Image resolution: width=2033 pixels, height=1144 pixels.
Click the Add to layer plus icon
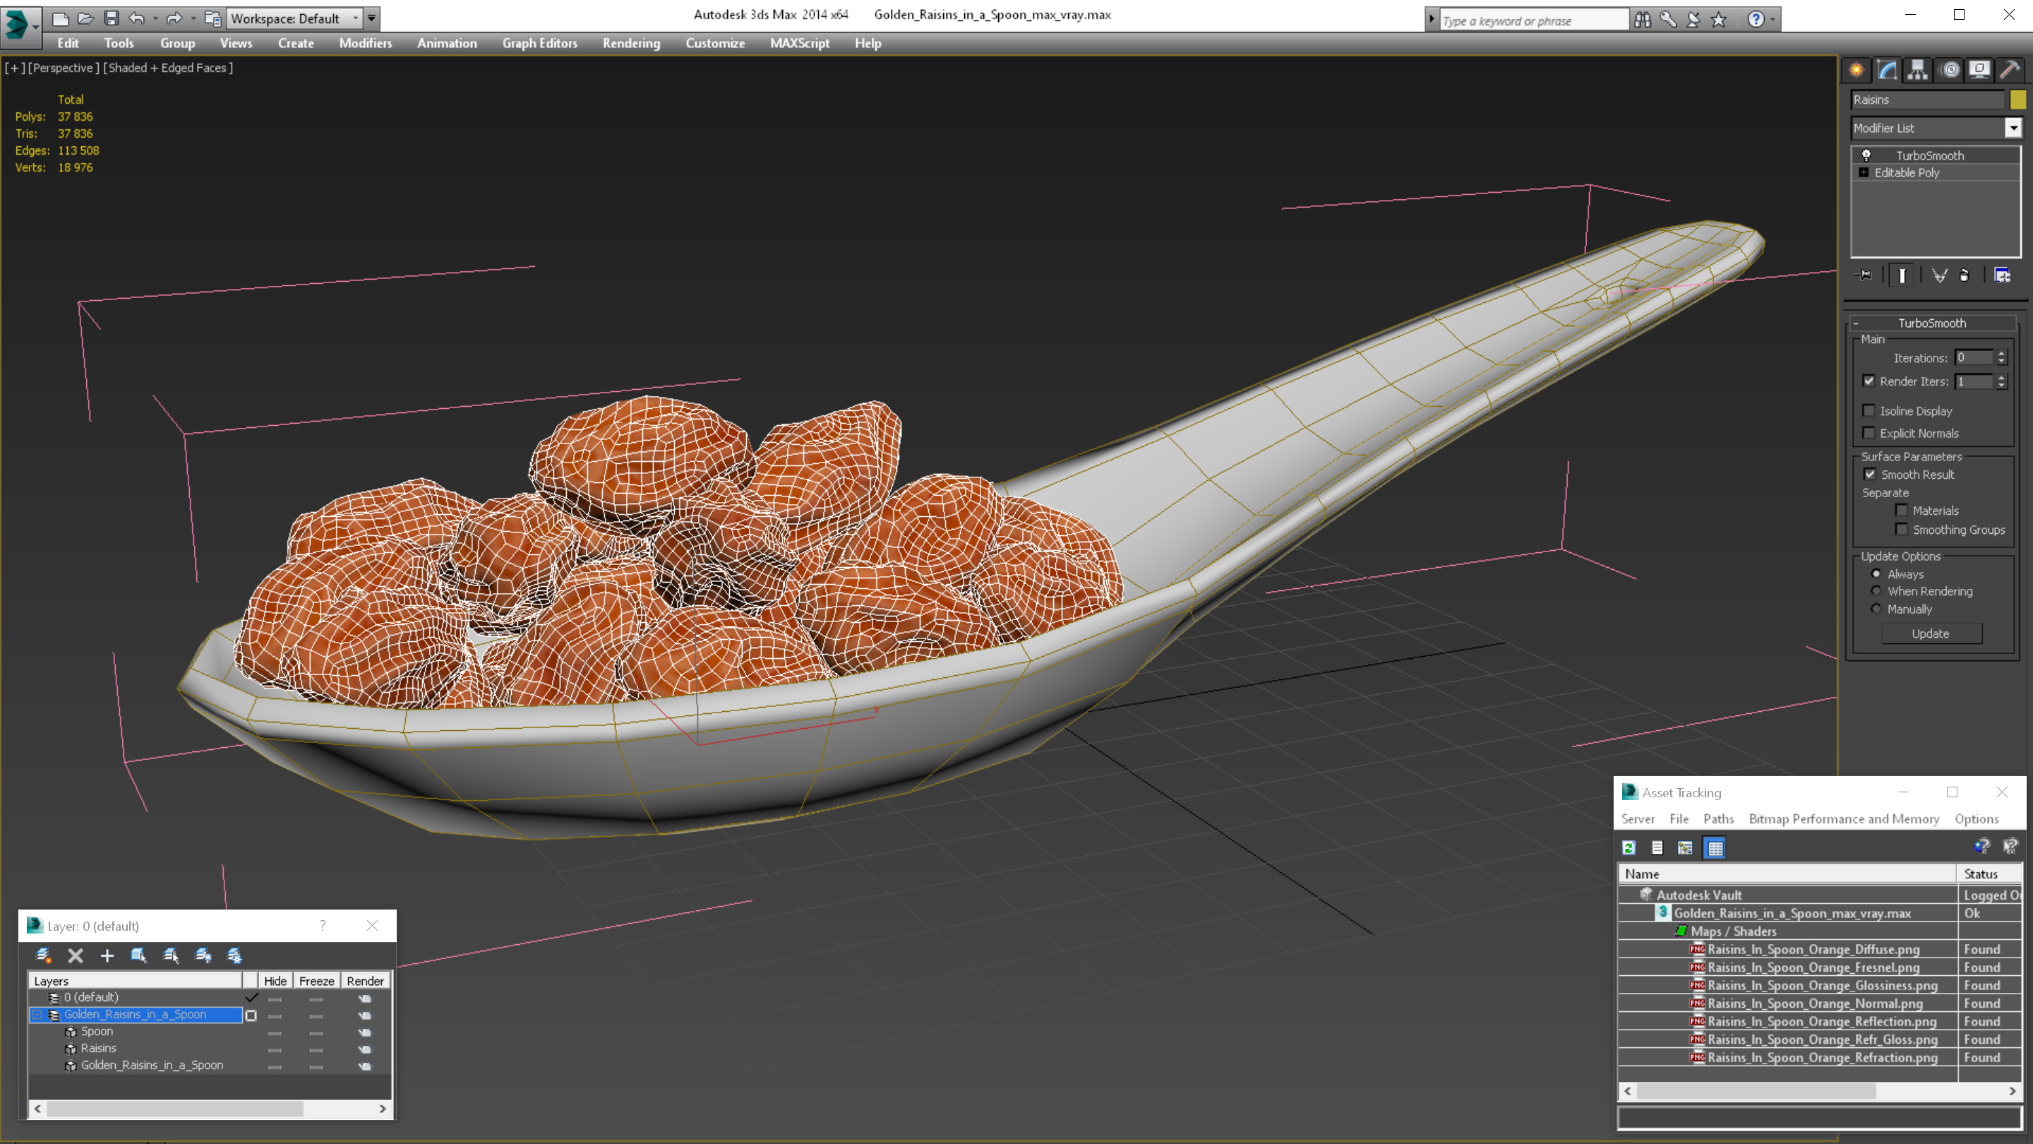tap(107, 956)
